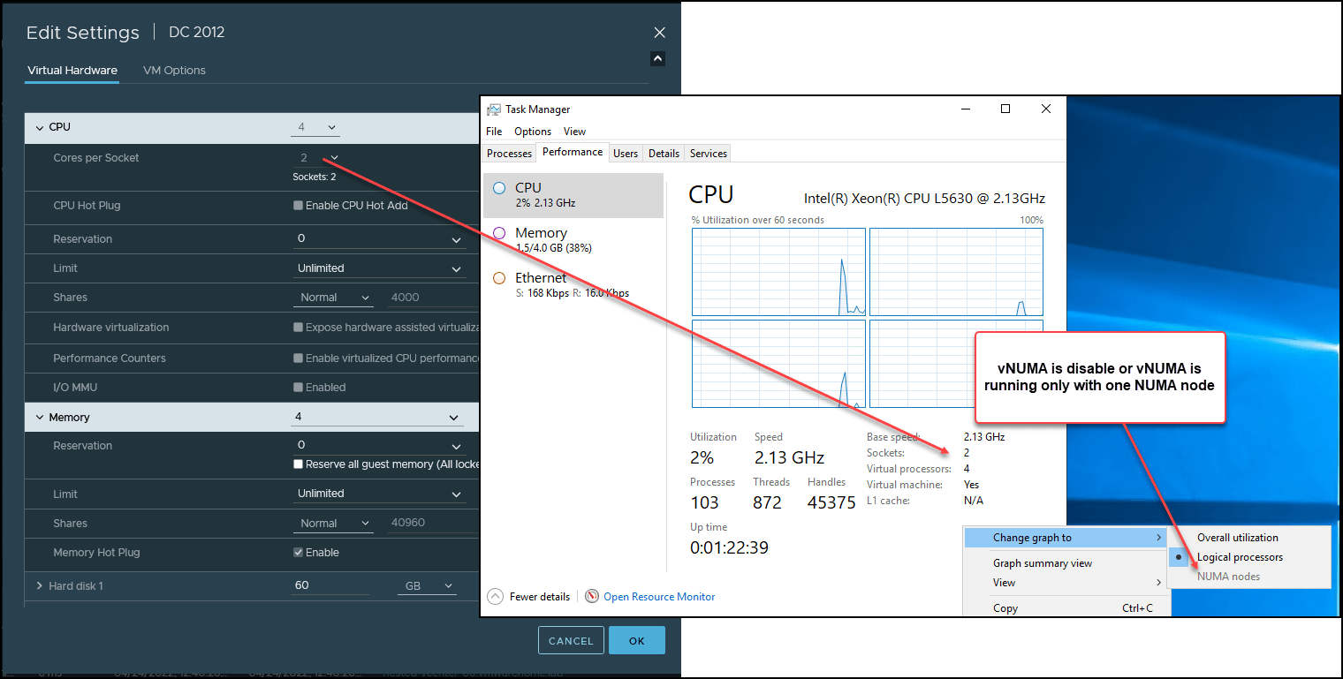Open the File menu in Task Manager
This screenshot has width=1343, height=679.
(x=494, y=132)
